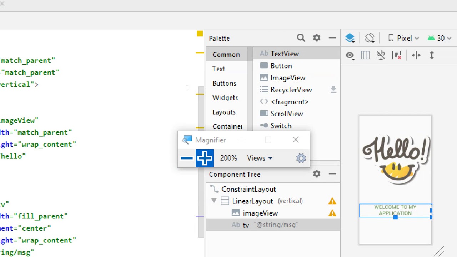Open the Palette search icon
Image resolution: width=457 pixels, height=257 pixels.
(301, 38)
